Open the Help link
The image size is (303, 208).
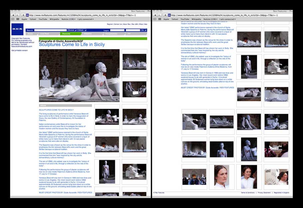click(x=146, y=24)
